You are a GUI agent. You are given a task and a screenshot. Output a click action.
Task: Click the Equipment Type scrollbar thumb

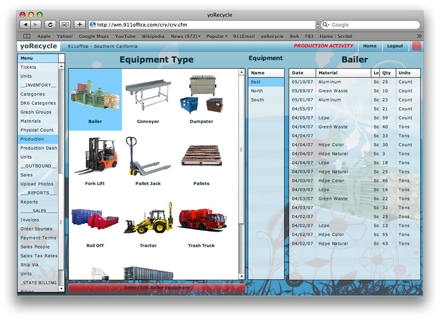click(242, 149)
